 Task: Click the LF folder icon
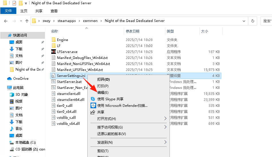click(54, 46)
